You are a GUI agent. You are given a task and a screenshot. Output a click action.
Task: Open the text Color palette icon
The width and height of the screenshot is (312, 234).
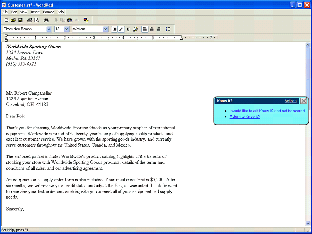pyautogui.click(x=136, y=29)
